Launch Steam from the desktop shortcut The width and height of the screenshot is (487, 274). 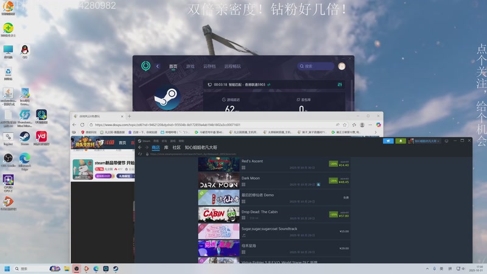click(x=24, y=138)
